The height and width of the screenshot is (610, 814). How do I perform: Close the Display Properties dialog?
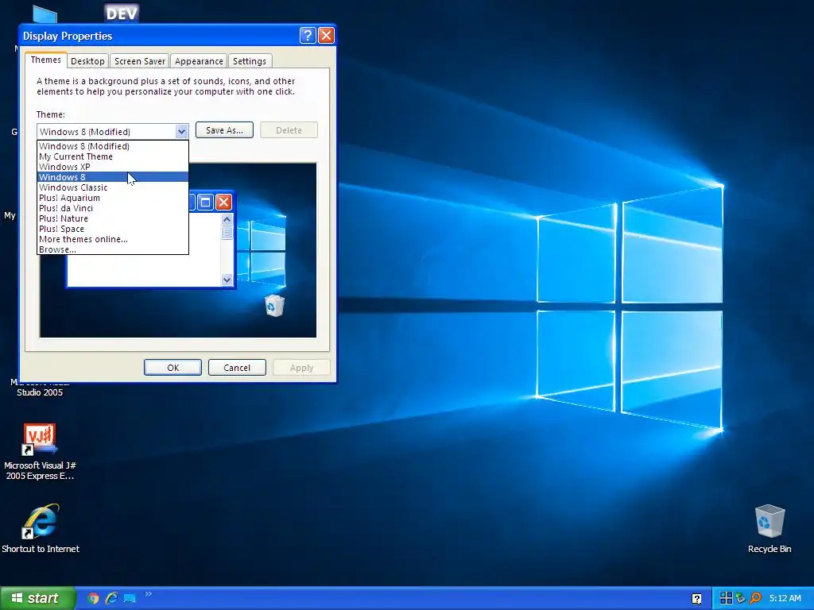coord(326,35)
